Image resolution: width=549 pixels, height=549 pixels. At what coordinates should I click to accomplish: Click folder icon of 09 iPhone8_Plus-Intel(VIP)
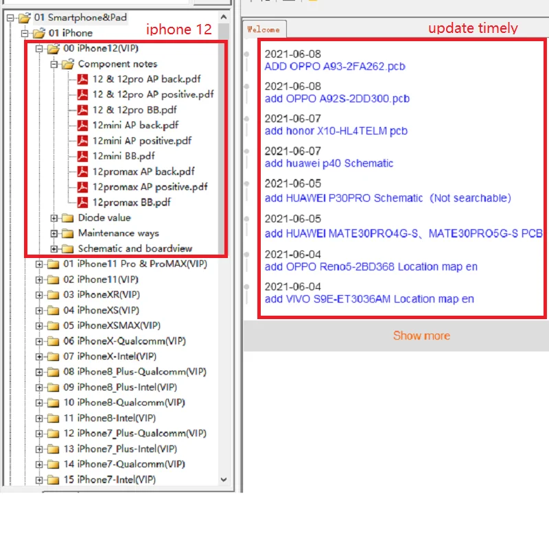coord(54,388)
